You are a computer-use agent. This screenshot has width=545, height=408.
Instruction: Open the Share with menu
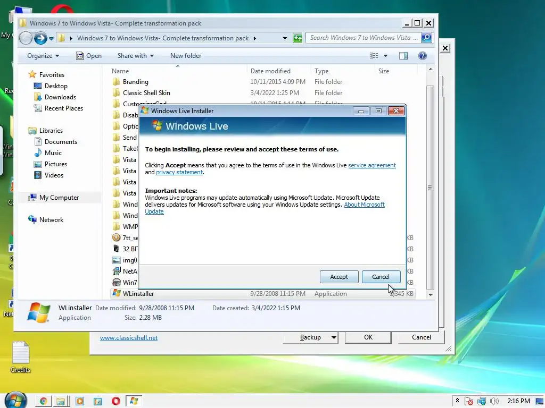pos(136,55)
